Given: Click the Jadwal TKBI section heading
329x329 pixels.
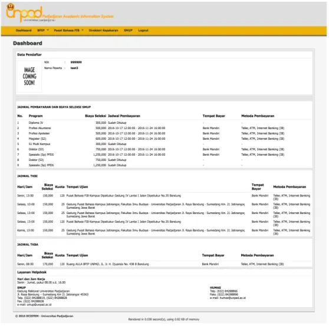Looking at the screenshot, I should point(27,176).
